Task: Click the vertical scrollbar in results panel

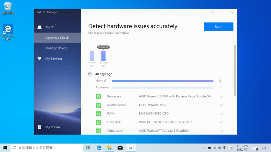Action: 235,71
